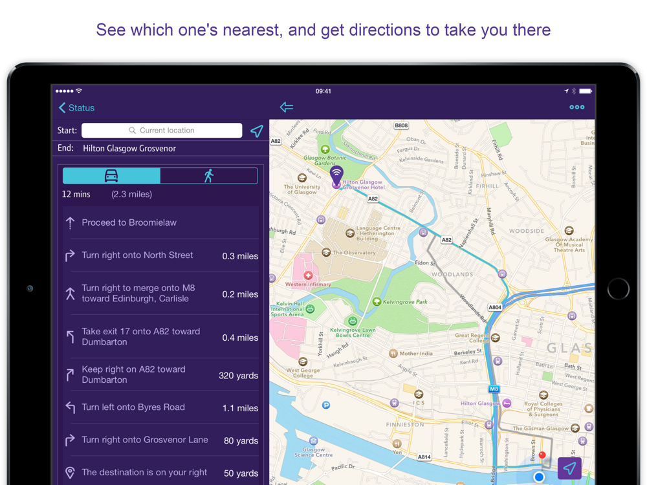Tap the Kelvin Hall Sports Arena icon
Viewport: 647px width, 485px height.
(311, 308)
